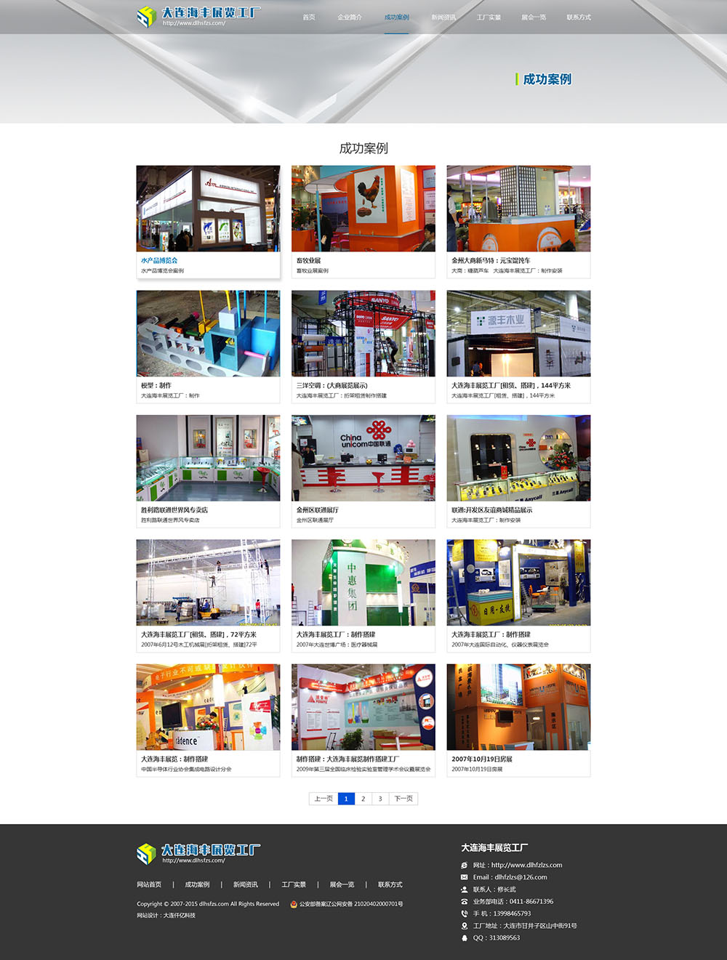
Task: Click the 下一页 next page button
Action: click(x=403, y=799)
